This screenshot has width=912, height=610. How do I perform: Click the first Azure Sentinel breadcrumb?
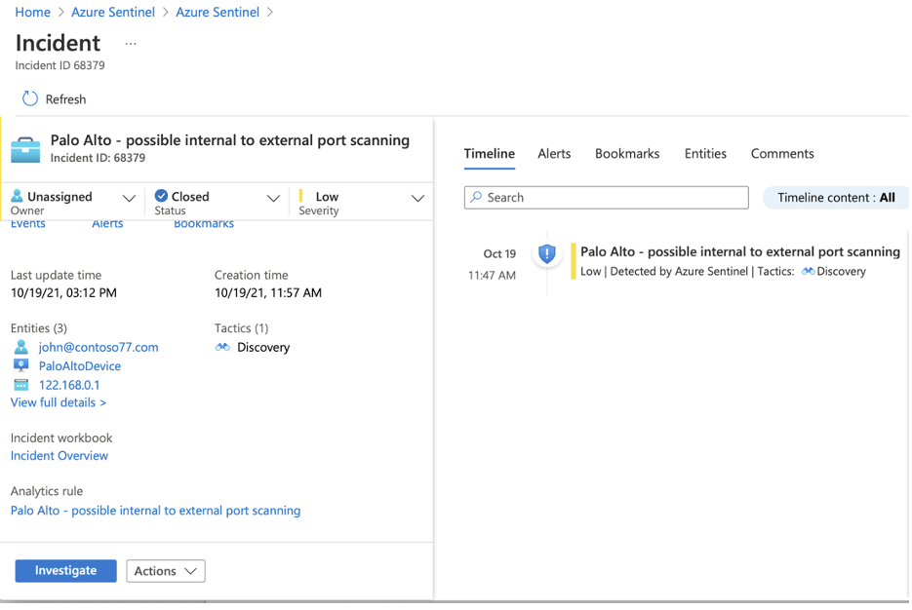113,13
